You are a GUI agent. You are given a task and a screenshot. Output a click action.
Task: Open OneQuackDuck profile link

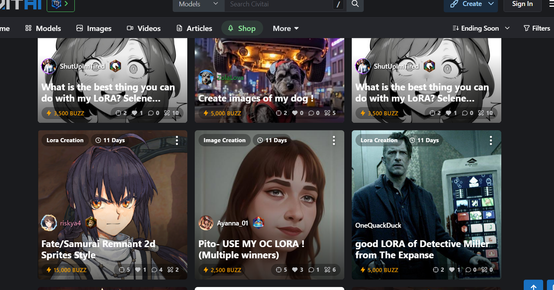(x=378, y=225)
